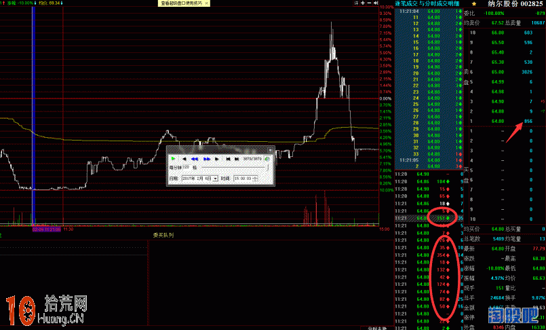Viewport: 546px width, 330px height.
Task: Click the 开盘 77.79 value
Action: 539,249
